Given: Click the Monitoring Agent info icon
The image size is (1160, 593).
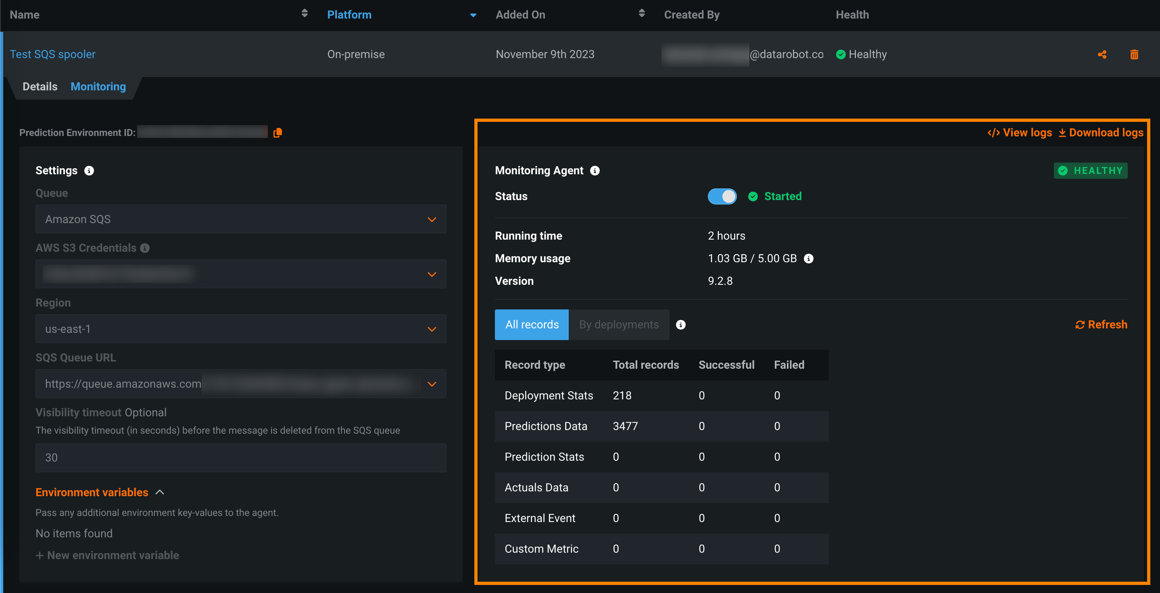Looking at the screenshot, I should pos(595,171).
